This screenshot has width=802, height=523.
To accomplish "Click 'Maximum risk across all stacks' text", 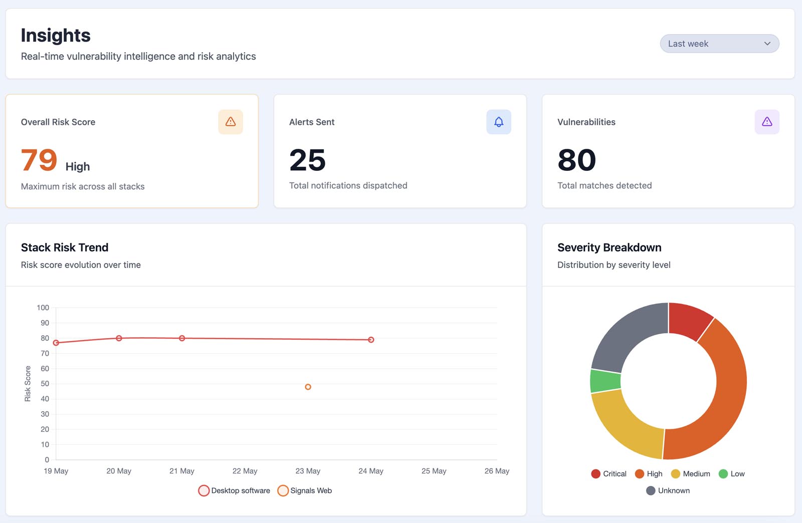I will (83, 186).
